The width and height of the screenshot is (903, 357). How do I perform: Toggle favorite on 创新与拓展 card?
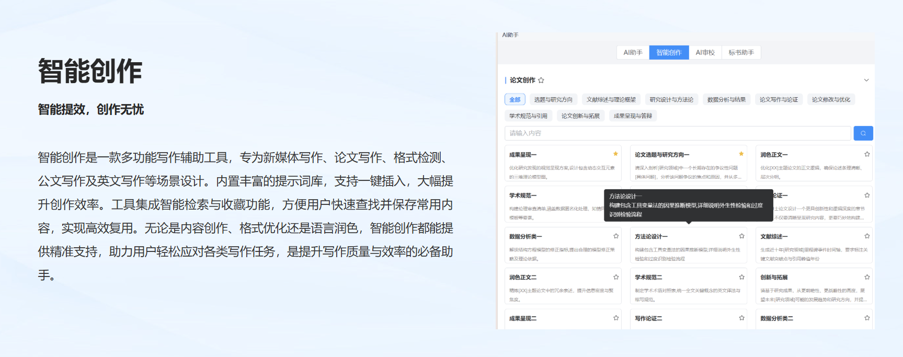click(866, 277)
